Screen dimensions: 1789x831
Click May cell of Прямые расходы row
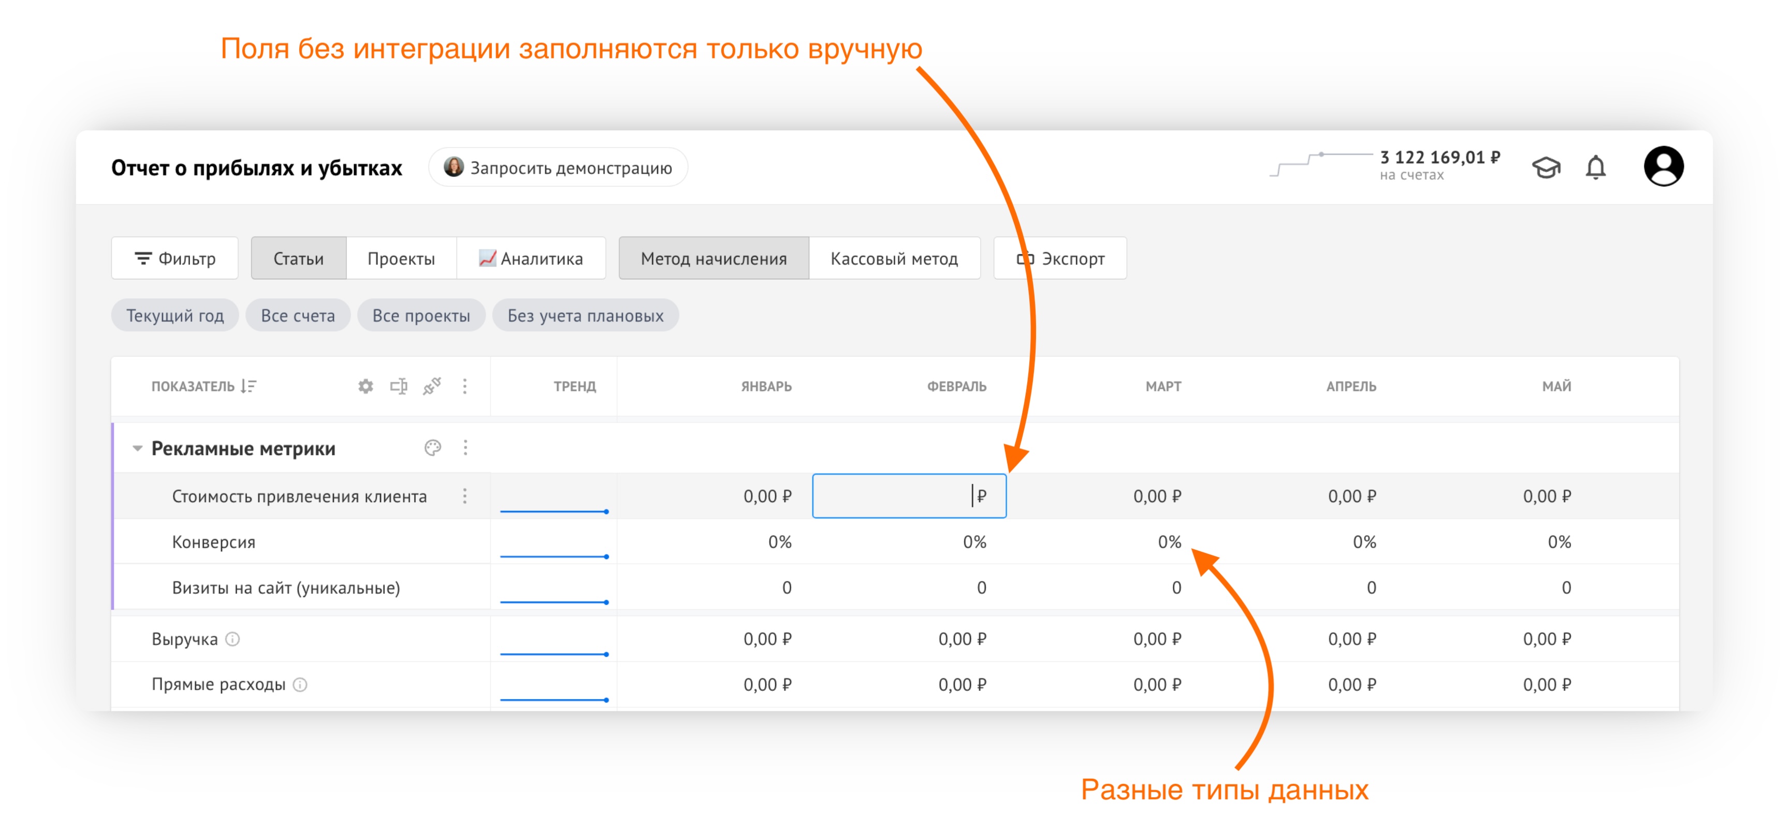click(x=1547, y=684)
